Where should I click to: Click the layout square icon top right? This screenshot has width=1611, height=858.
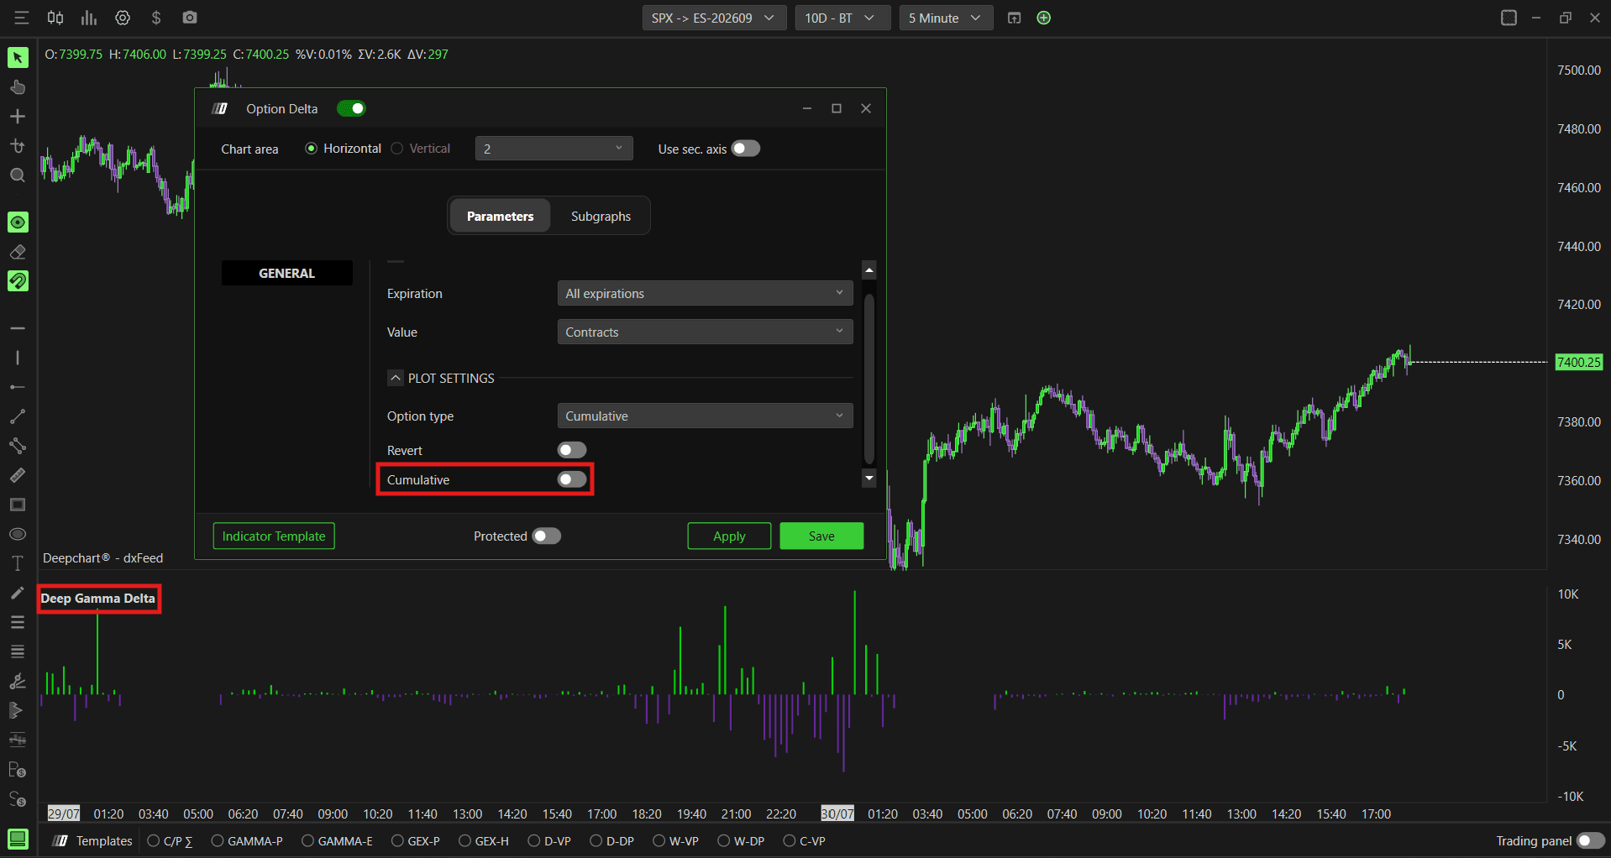(x=1509, y=18)
